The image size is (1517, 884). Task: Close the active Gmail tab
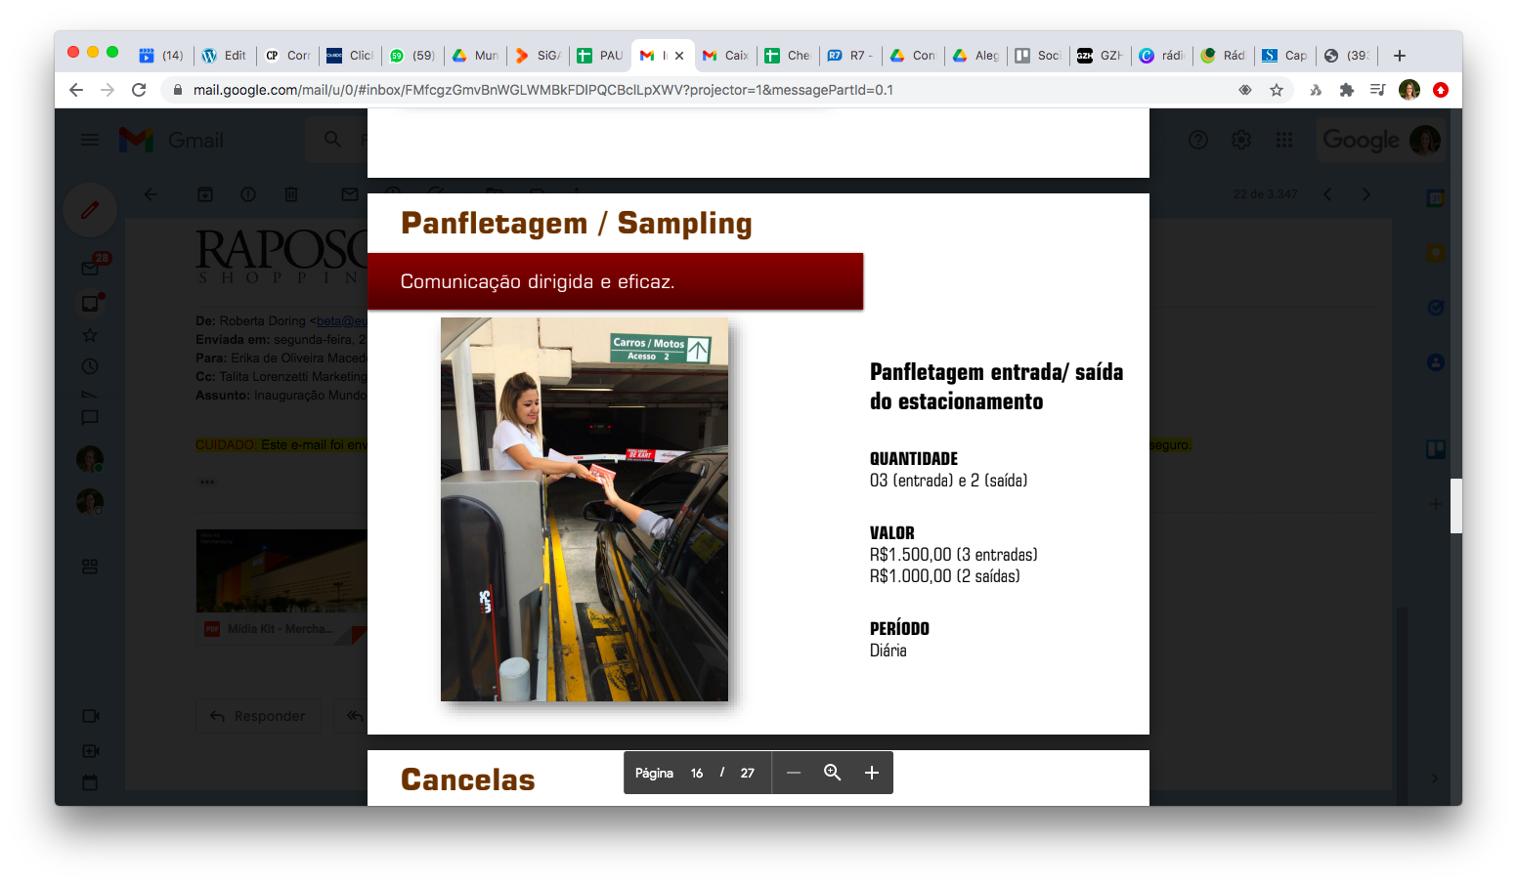click(x=679, y=56)
